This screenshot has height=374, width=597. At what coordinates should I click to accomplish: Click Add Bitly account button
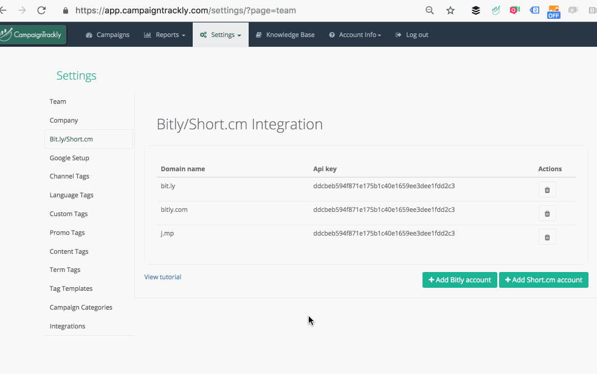click(x=460, y=280)
